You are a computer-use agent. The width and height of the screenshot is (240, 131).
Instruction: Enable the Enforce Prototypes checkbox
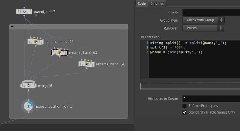coord(184,106)
